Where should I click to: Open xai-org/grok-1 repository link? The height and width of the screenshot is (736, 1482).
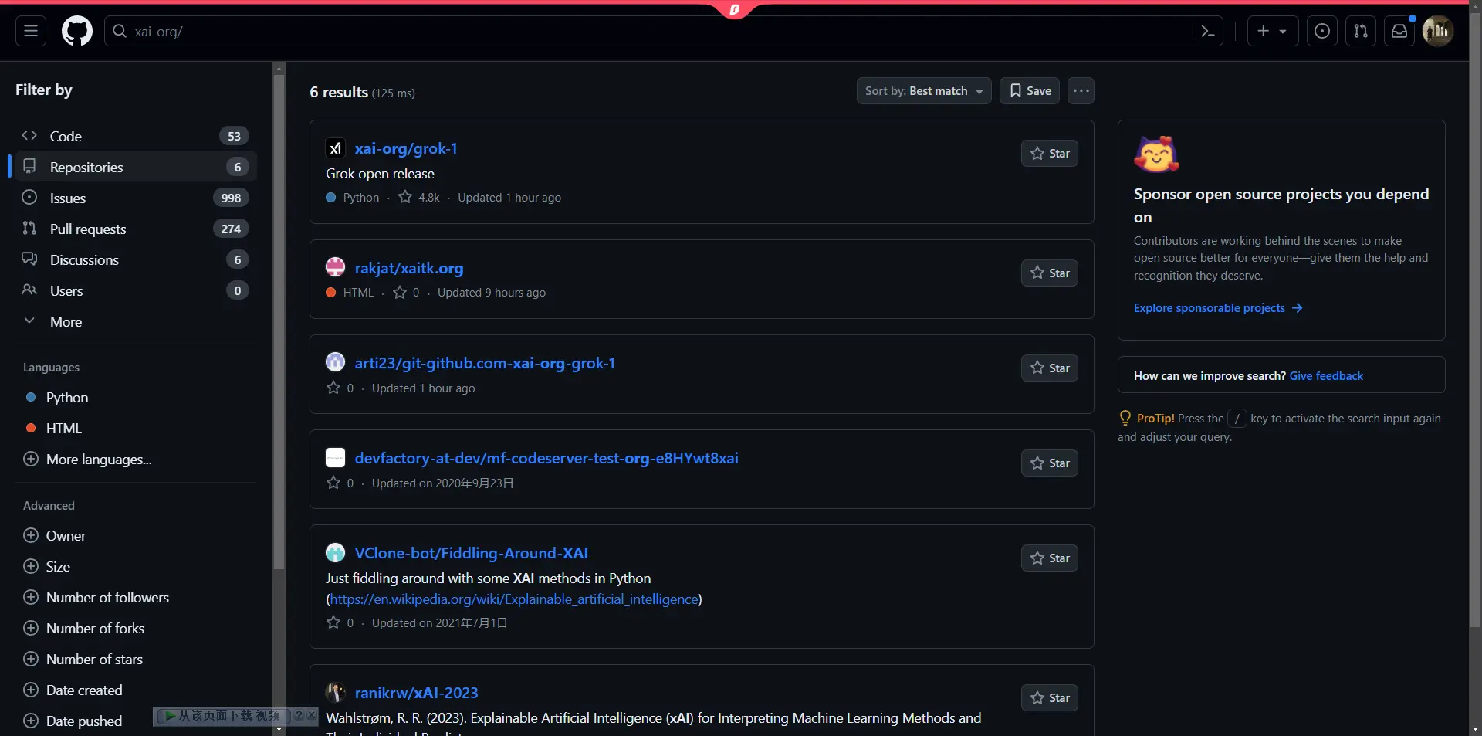[406, 148]
